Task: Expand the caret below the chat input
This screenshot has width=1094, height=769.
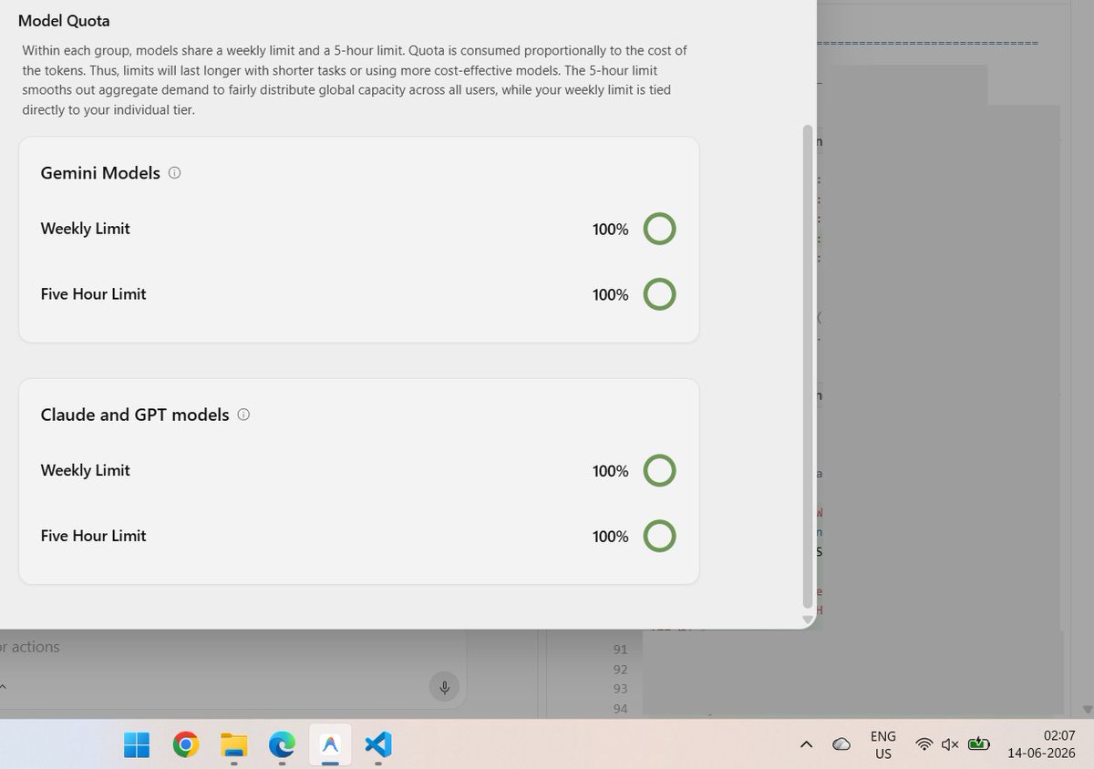Action: click(3, 687)
